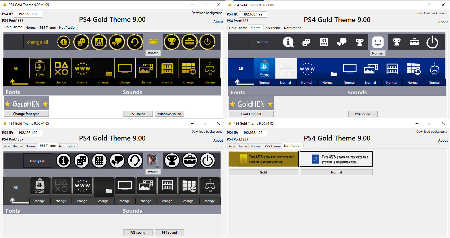Click 'Normal' notification button
The width and height of the screenshot is (450, 238).
click(337, 172)
